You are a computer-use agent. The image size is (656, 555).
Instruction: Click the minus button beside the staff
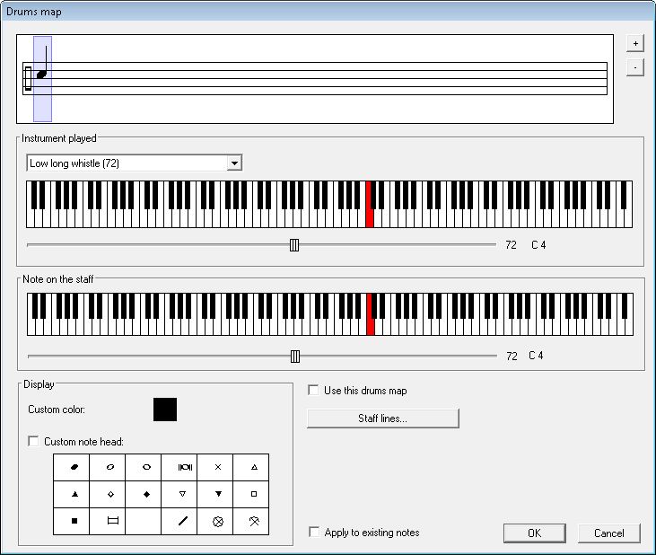pos(633,67)
